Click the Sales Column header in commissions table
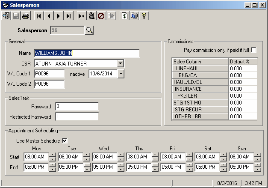The height and width of the screenshot is (188, 268). point(200,62)
